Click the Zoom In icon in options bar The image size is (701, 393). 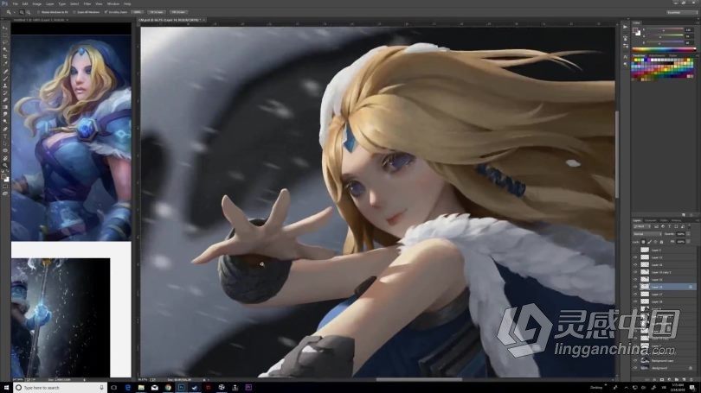(x=22, y=12)
